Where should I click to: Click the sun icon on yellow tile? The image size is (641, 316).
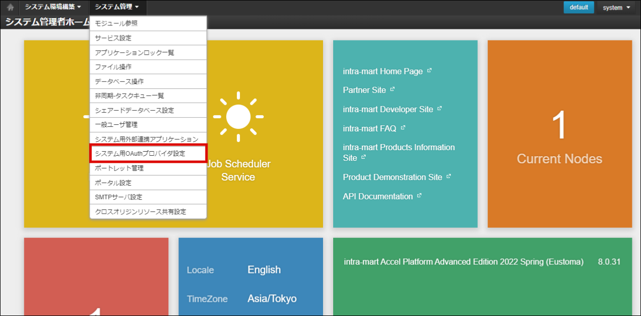pos(238,117)
